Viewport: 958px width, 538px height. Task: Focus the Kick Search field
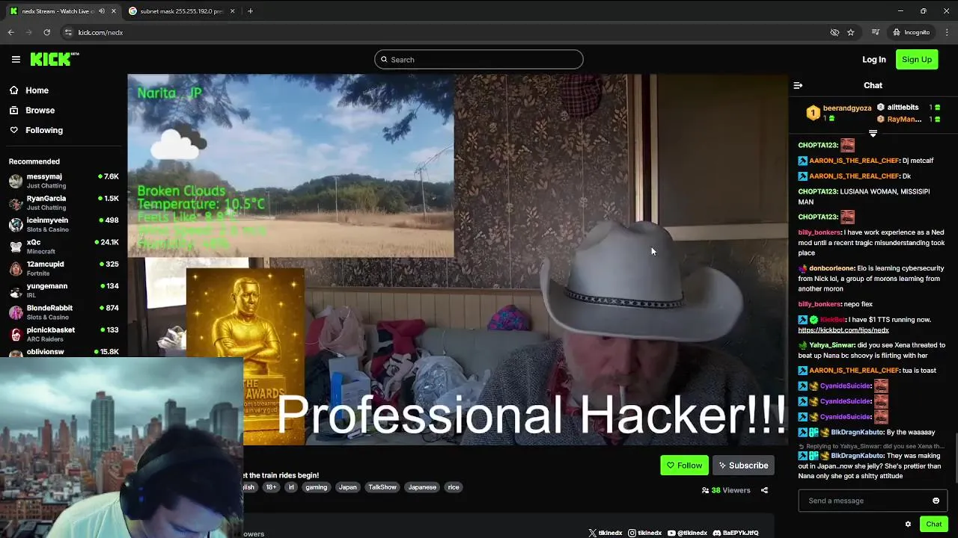pyautogui.click(x=479, y=60)
